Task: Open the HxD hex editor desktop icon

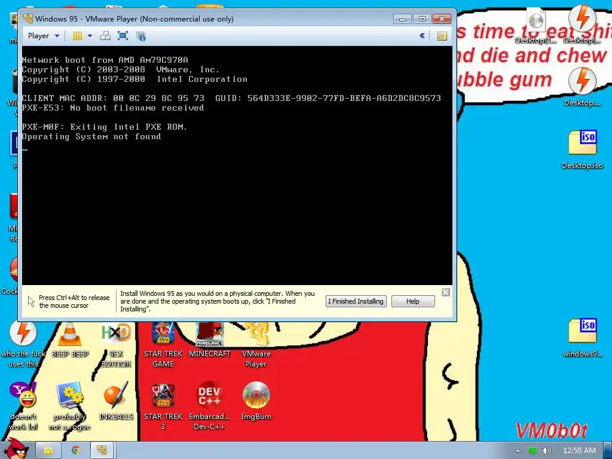Action: (116, 345)
